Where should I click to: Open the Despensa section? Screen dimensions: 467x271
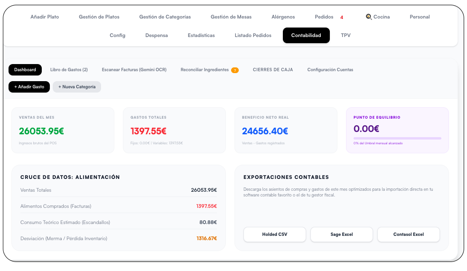[x=156, y=36]
